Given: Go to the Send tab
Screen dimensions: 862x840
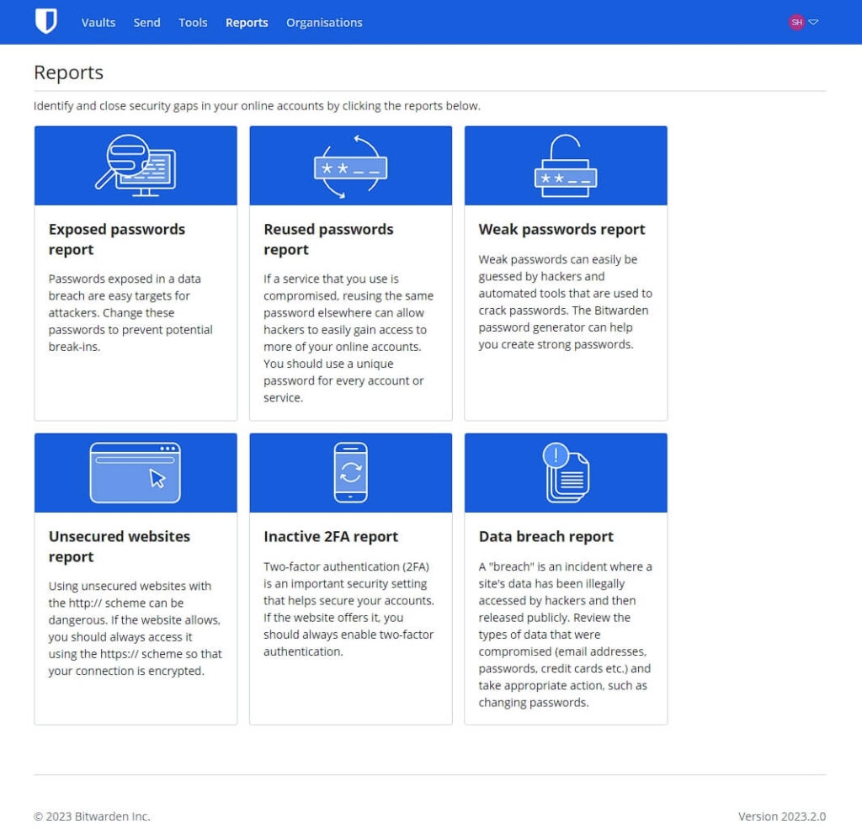Looking at the screenshot, I should 146,23.
